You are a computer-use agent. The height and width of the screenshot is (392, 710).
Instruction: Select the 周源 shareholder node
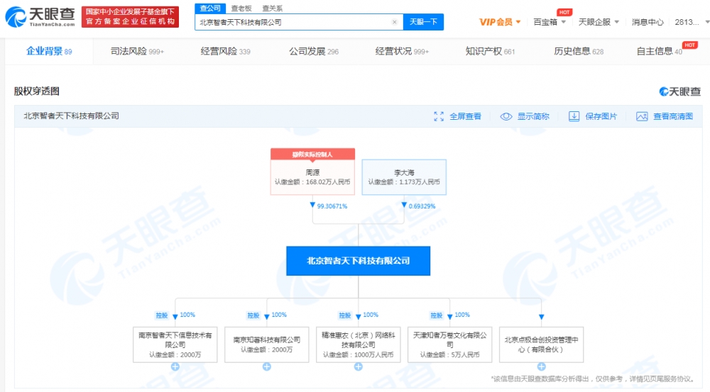pyautogui.click(x=312, y=177)
